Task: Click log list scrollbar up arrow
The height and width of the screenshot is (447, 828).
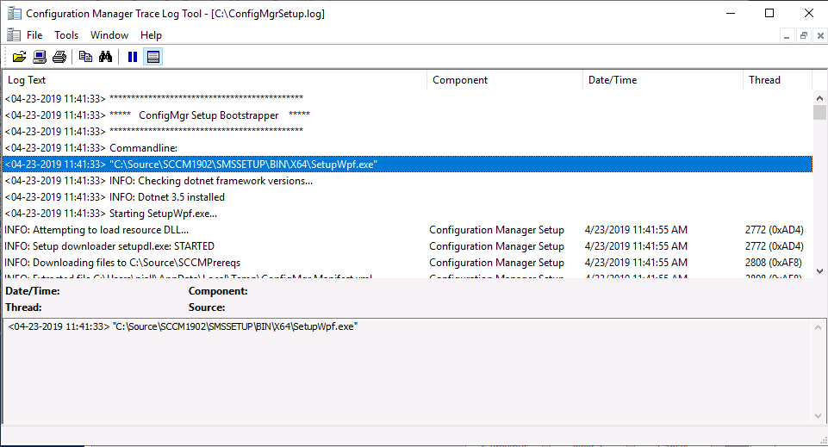Action: (819, 97)
